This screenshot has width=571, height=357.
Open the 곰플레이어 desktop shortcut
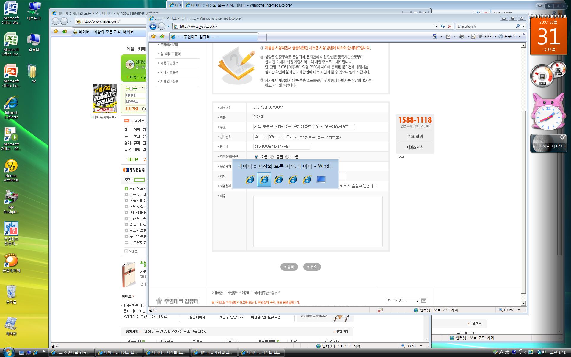coord(11,263)
